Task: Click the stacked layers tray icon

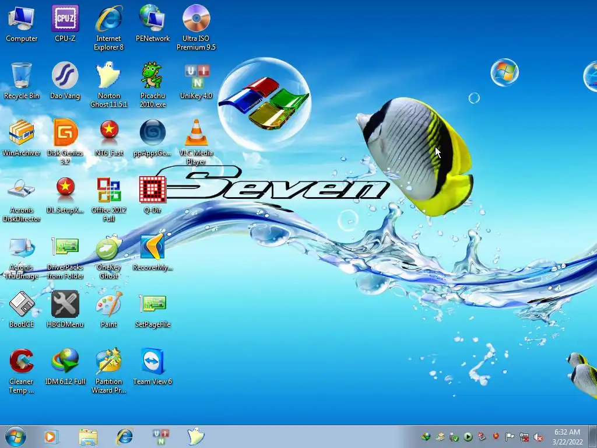Action: [x=440, y=436]
